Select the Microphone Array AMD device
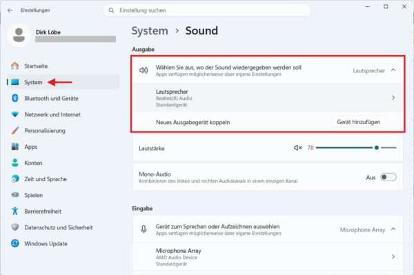Image resolution: width=414 pixels, height=275 pixels. coord(268,256)
